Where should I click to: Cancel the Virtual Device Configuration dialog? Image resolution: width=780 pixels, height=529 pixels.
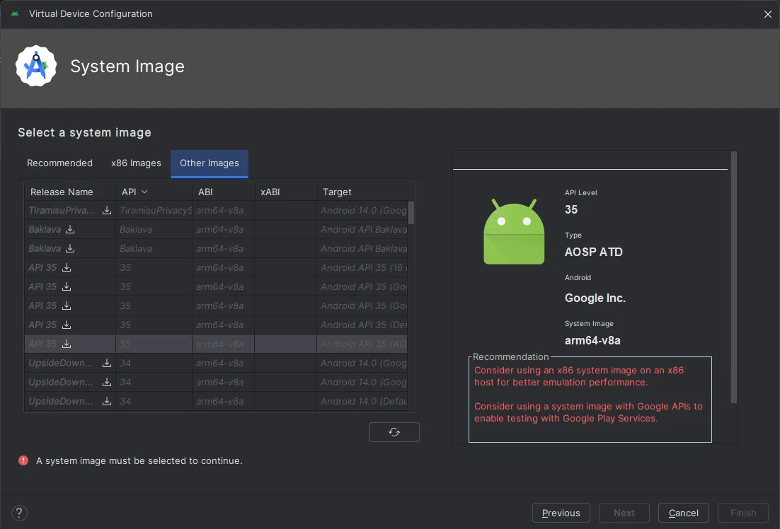[683, 513]
